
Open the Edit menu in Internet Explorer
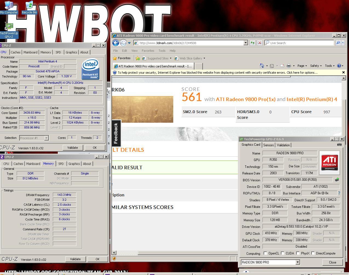point(125,51)
